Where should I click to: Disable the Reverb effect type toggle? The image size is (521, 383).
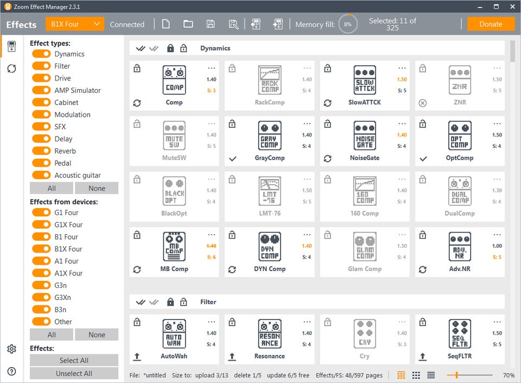[x=41, y=151]
